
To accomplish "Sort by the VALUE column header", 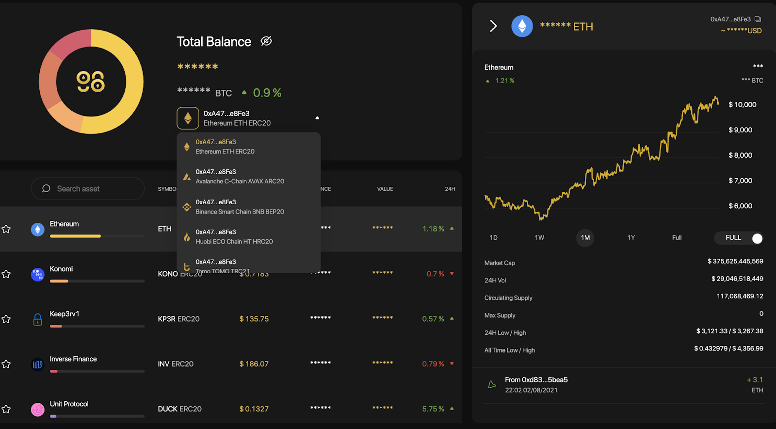I will point(385,189).
